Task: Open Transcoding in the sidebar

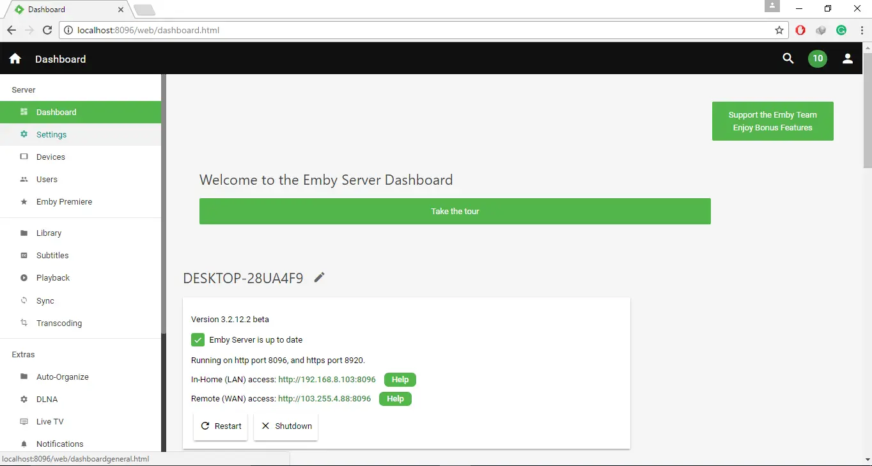Action: point(81,323)
